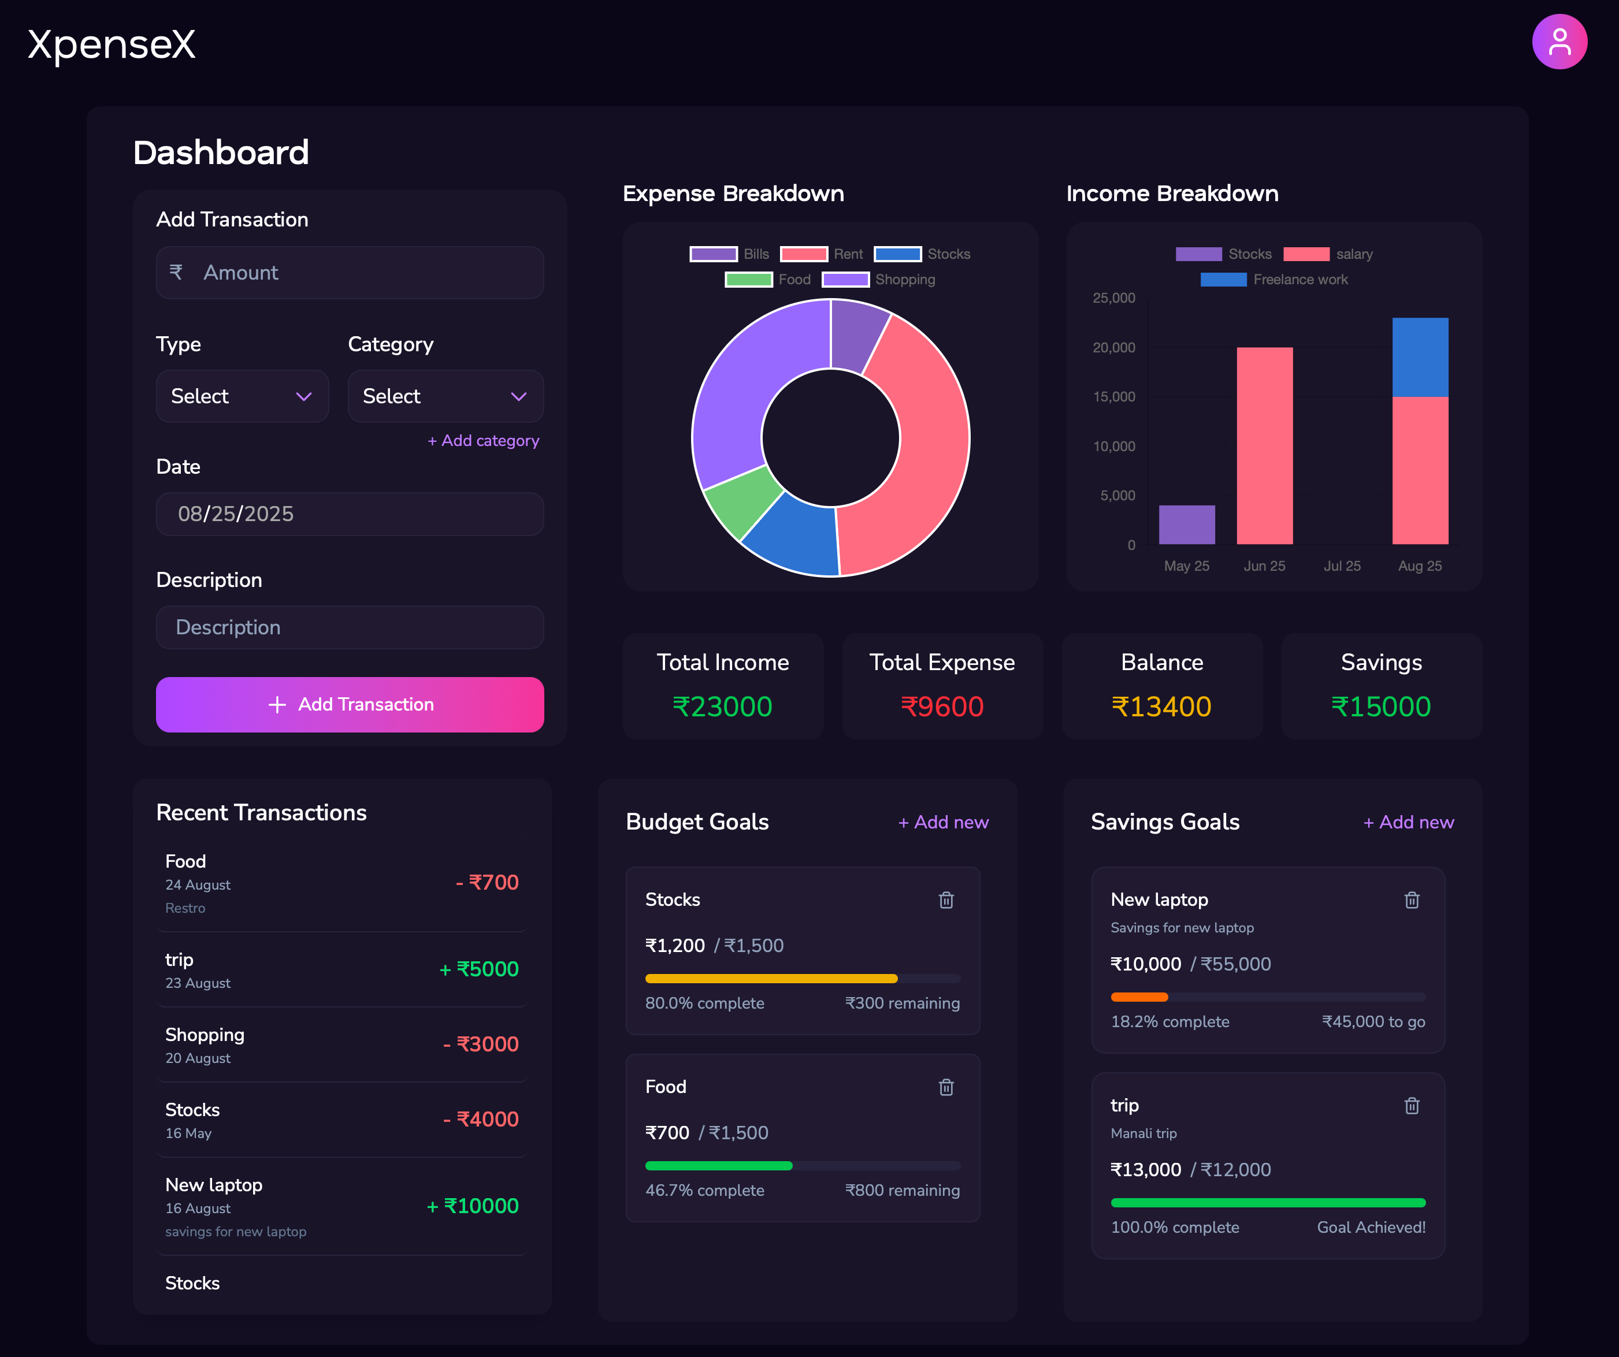
Task: Hide the Freelance work series in income chart
Action: pyautogui.click(x=1273, y=280)
